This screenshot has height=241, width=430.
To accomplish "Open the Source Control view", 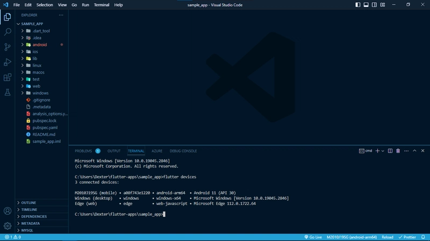I will [x=8, y=47].
